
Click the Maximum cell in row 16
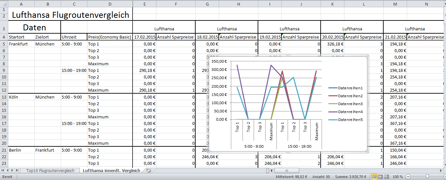click(x=110, y=117)
